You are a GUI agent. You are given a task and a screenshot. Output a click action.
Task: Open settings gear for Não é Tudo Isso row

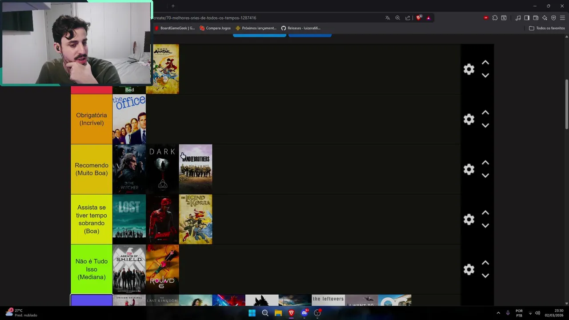(x=469, y=269)
